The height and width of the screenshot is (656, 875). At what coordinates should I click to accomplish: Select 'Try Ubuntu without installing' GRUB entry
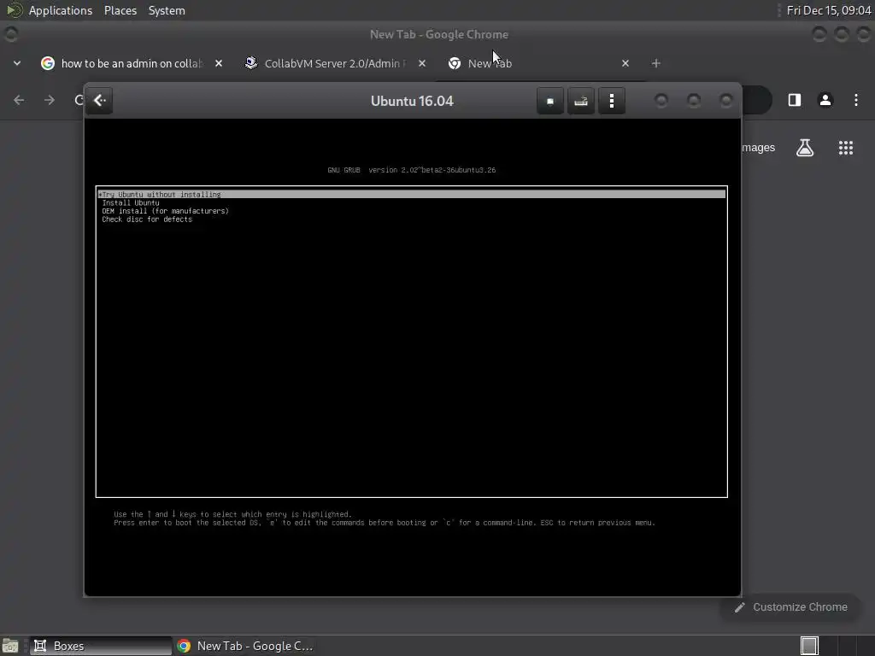(412, 194)
